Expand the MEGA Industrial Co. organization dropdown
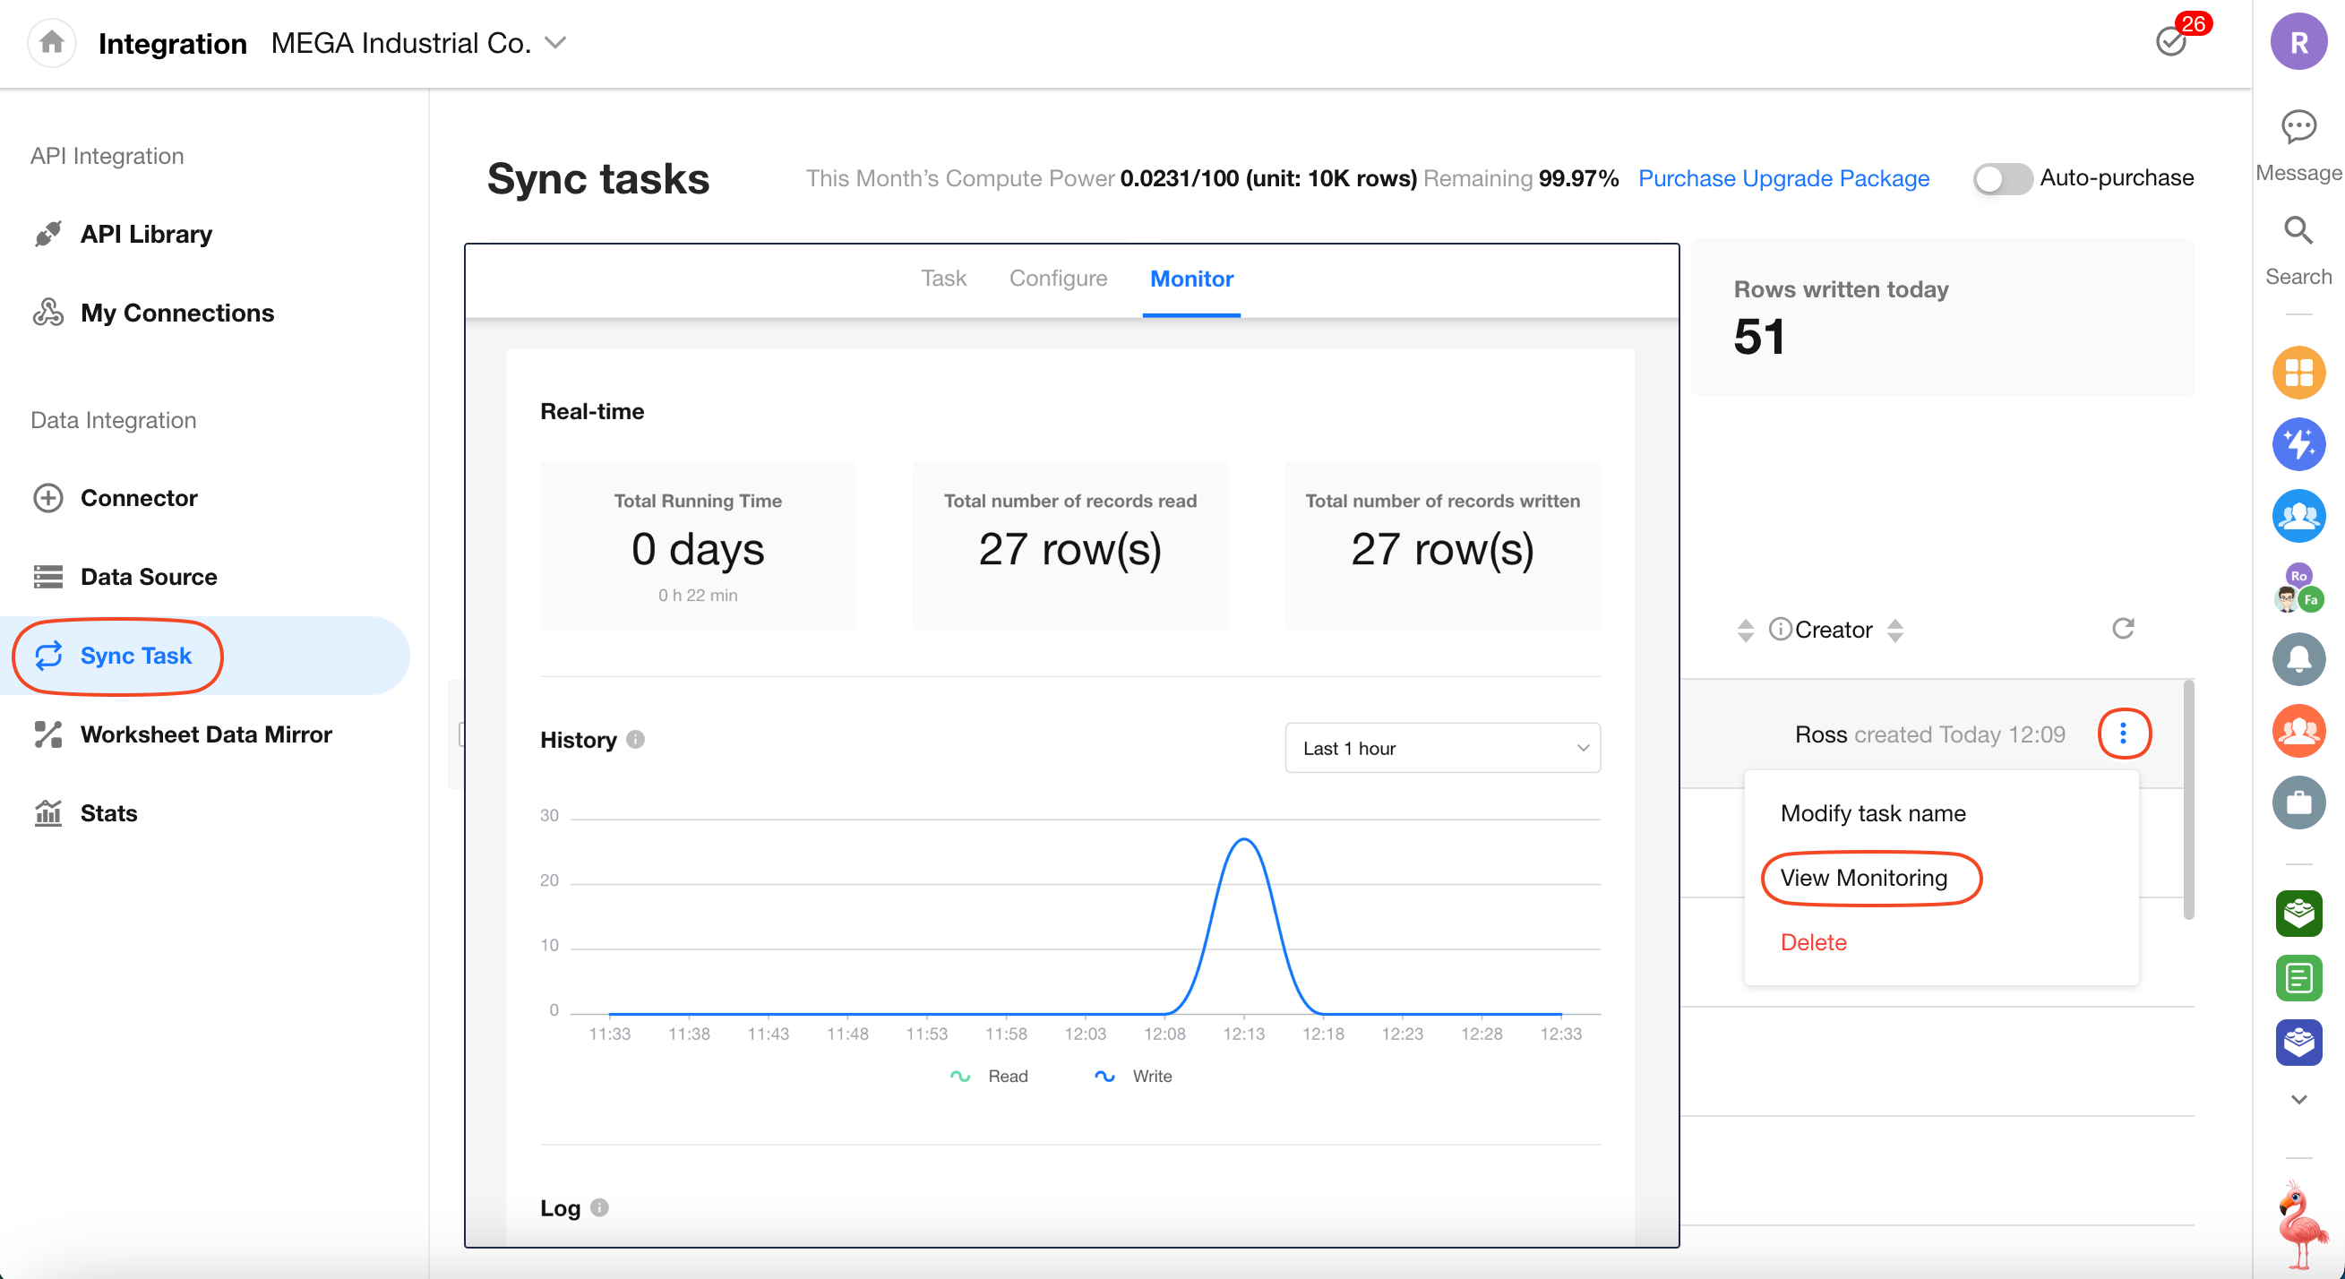Image resolution: width=2345 pixels, height=1279 pixels. 555,43
